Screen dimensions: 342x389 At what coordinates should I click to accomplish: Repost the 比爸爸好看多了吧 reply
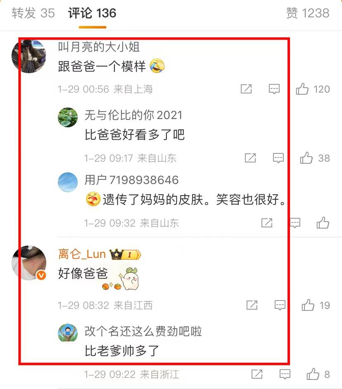[x=250, y=158]
